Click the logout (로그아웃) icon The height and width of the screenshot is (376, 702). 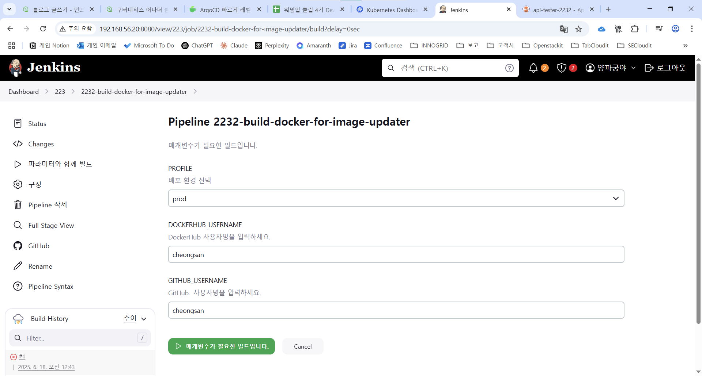649,68
